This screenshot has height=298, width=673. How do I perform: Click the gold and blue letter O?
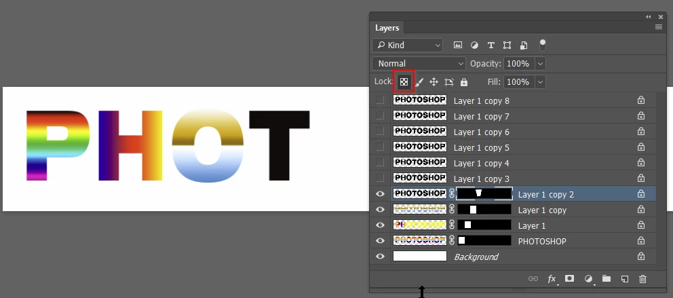(208, 145)
